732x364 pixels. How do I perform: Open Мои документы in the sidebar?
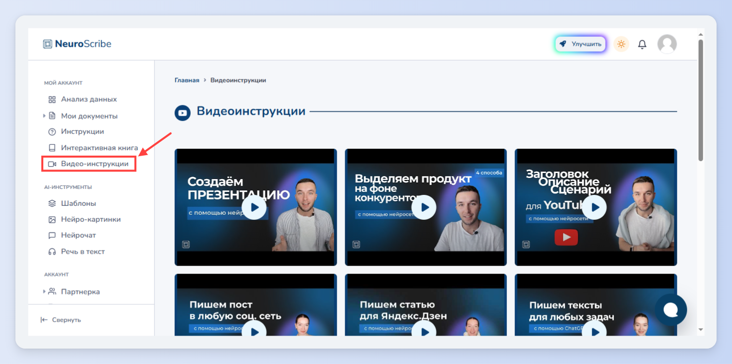tap(89, 116)
